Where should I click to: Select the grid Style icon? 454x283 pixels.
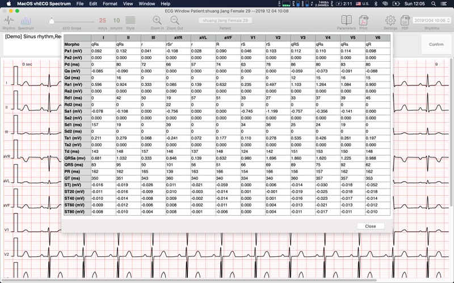[x=131, y=20]
